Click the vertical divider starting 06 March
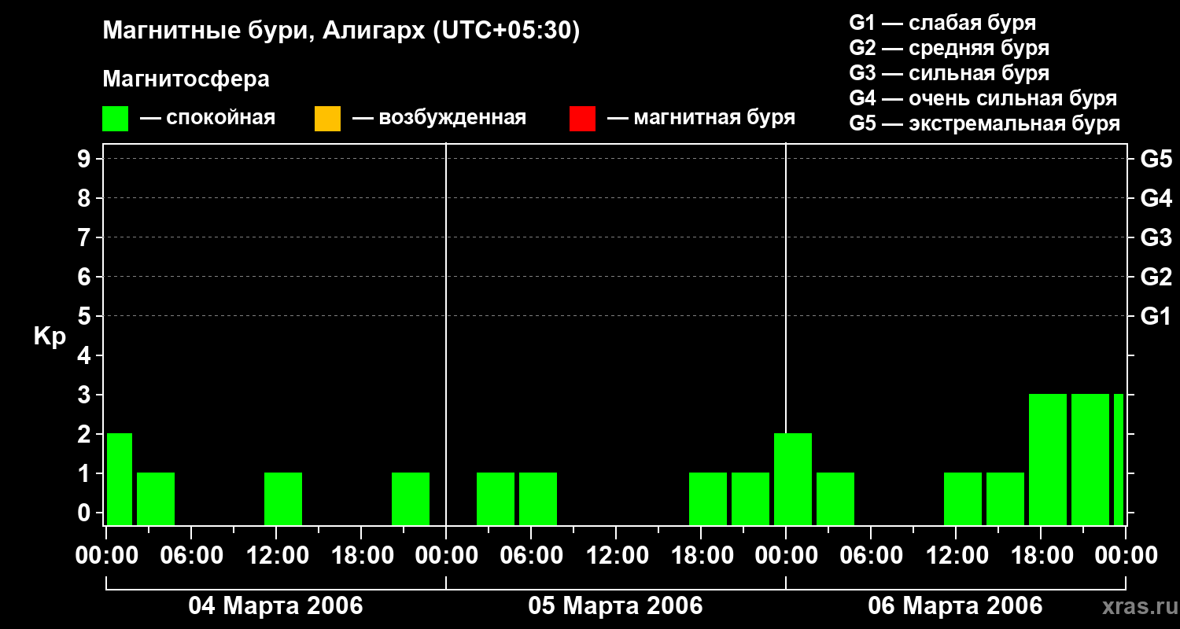Viewport: 1180px width, 629px height. point(786,334)
